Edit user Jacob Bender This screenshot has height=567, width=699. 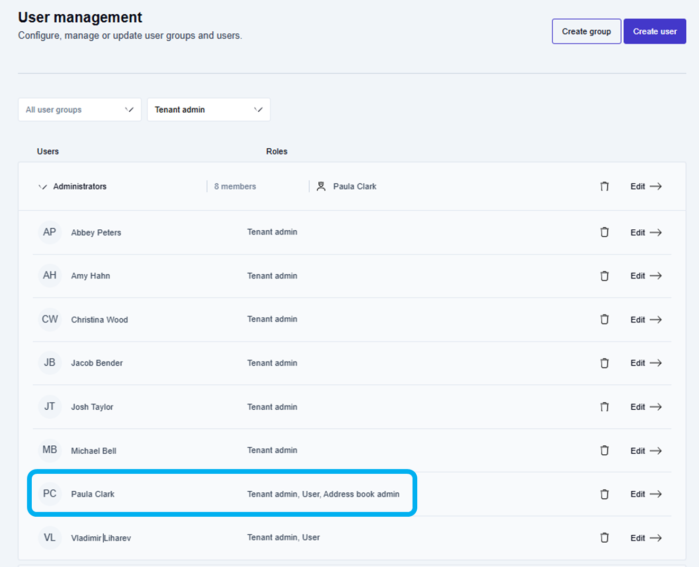coord(646,363)
